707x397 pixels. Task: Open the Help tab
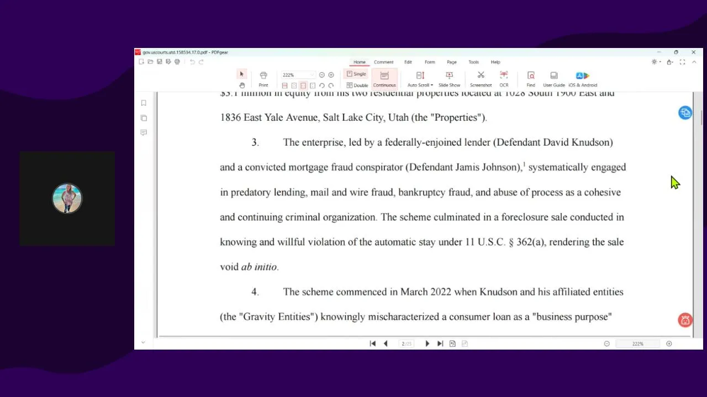[x=495, y=62]
